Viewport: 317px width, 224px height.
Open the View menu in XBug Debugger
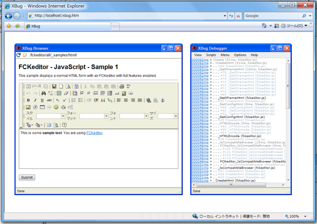coord(198,55)
